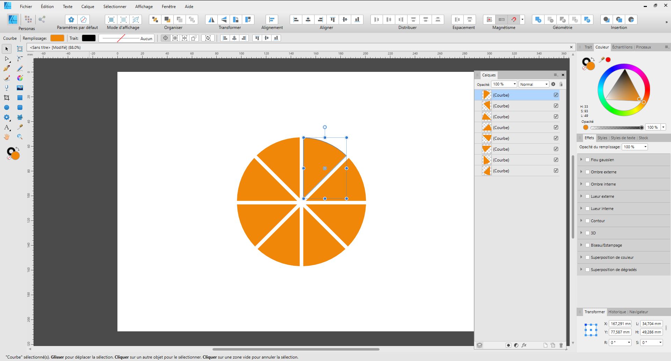Open the Normal blend mode dropdown

click(x=534, y=84)
